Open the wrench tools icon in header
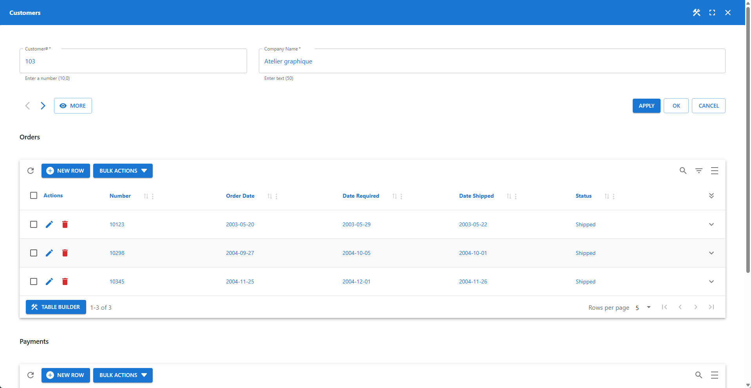The width and height of the screenshot is (751, 388). point(696,12)
